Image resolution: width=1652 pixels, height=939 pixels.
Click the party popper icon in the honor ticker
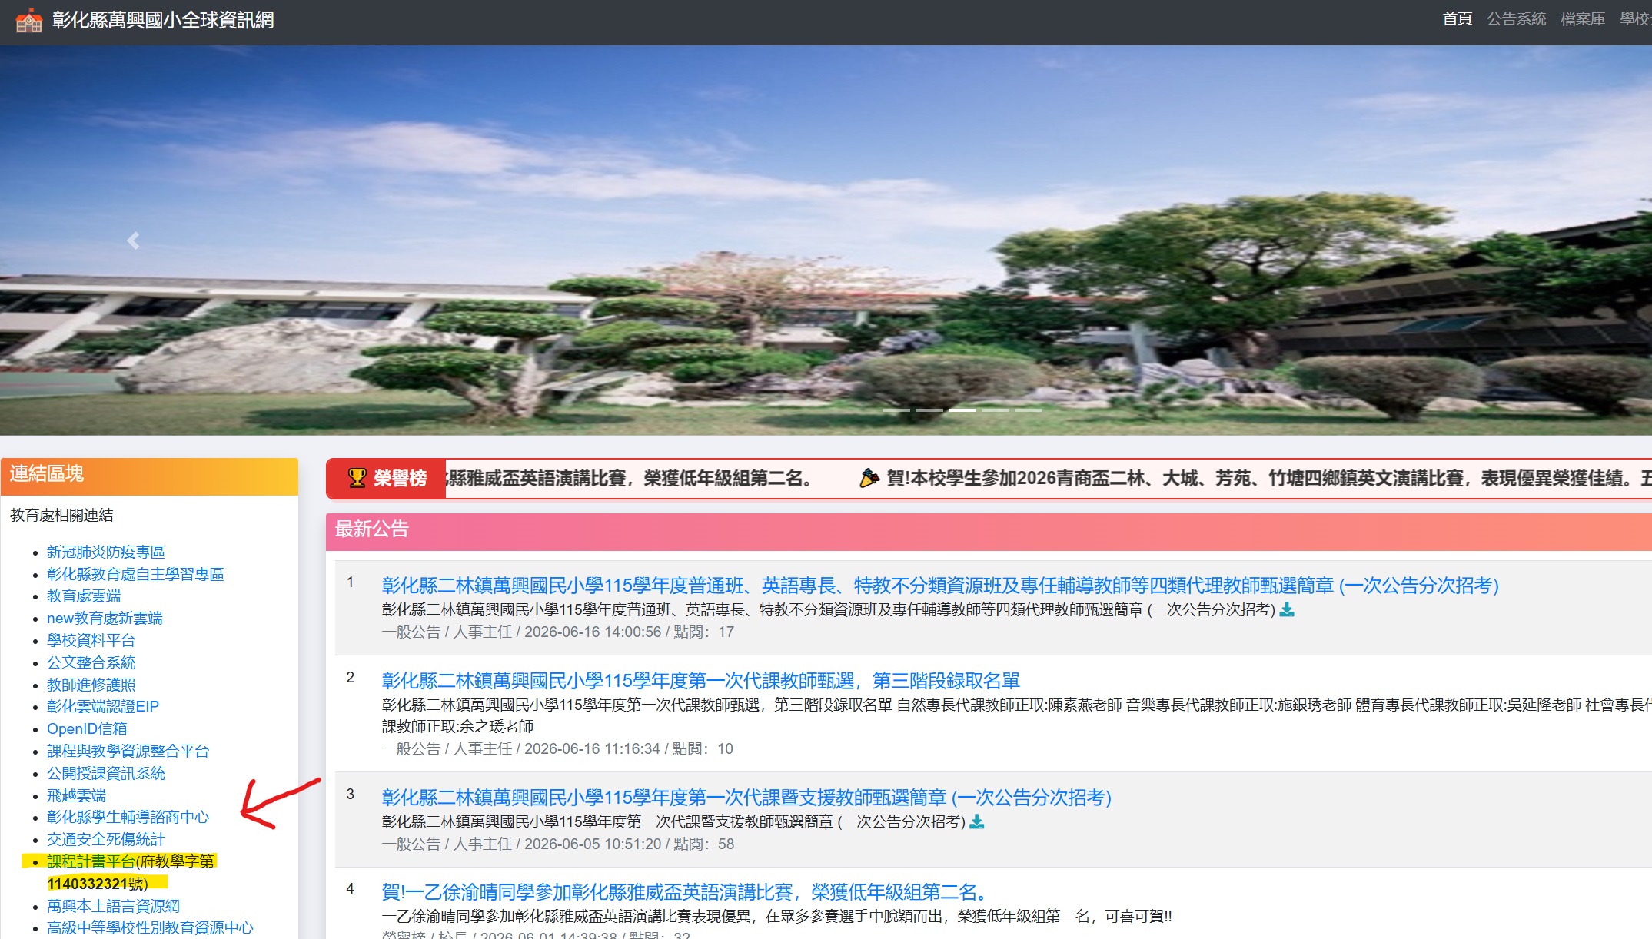click(869, 478)
